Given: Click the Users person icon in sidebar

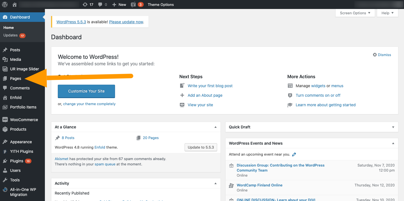Looking at the screenshot, I should [5, 170].
